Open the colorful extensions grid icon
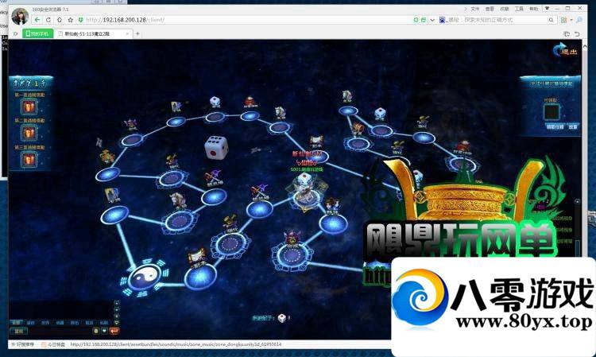Image resolution: width=596 pixels, height=357 pixels. point(563,20)
